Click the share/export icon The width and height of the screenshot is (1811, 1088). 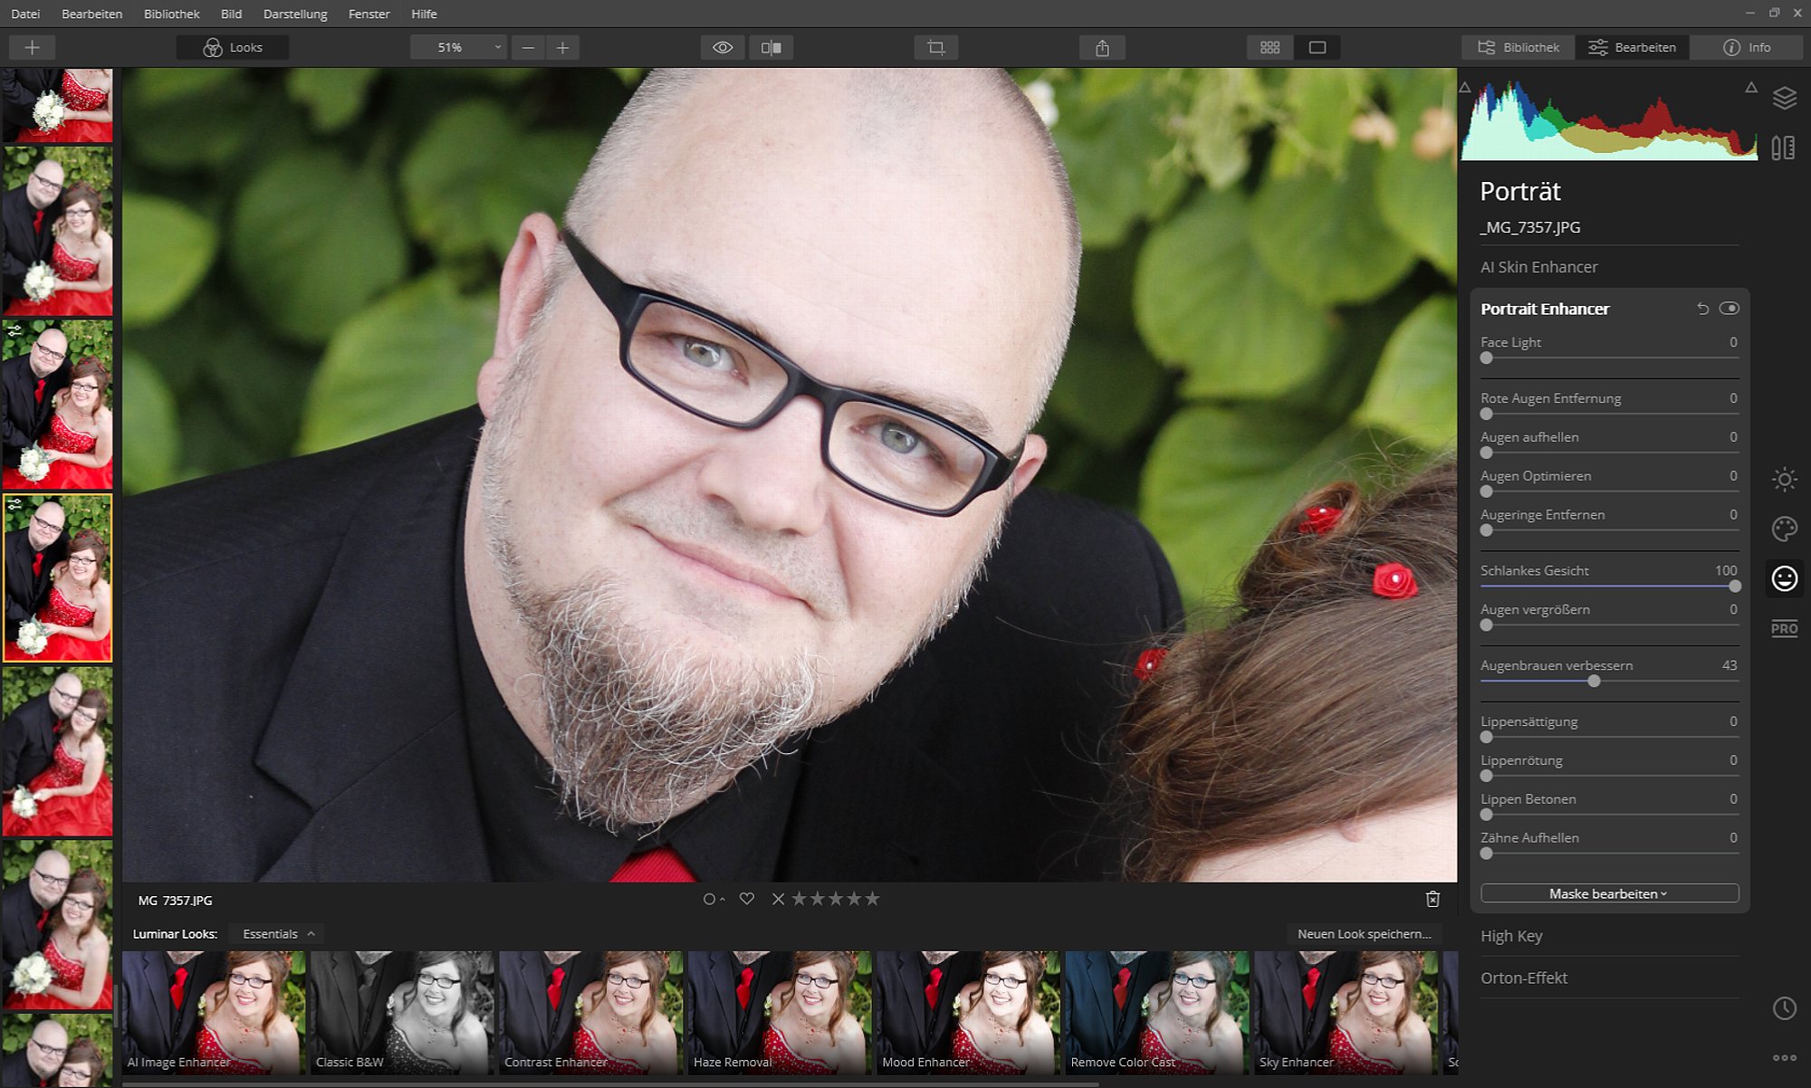click(1102, 47)
